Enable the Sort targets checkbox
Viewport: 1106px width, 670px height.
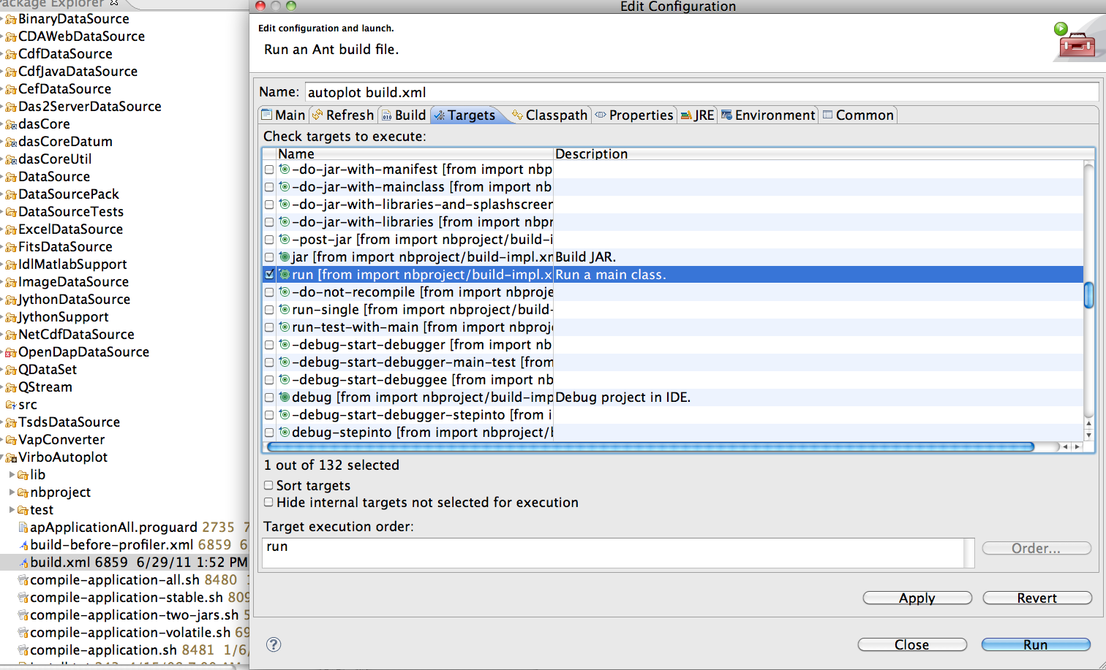268,485
